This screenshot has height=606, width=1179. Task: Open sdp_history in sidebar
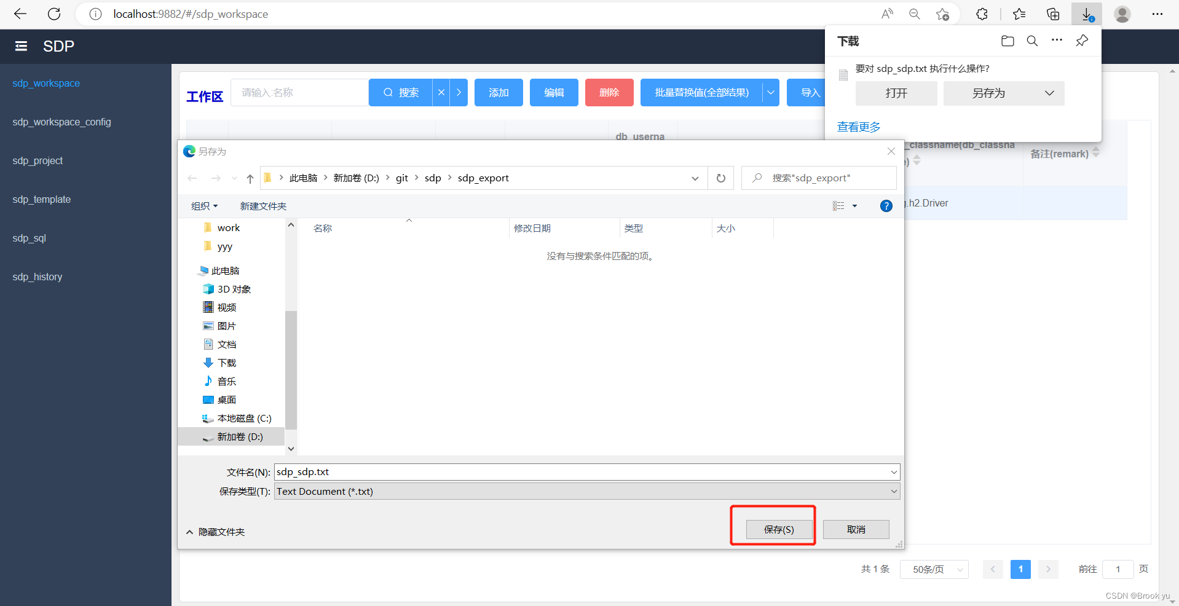[37, 277]
